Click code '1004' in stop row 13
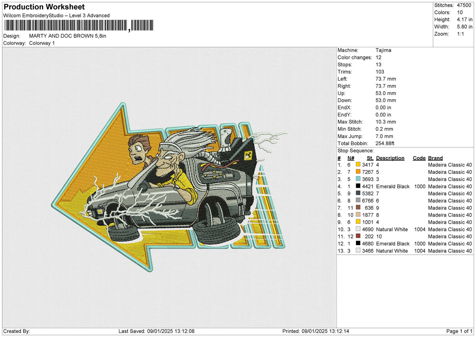 click(x=419, y=250)
